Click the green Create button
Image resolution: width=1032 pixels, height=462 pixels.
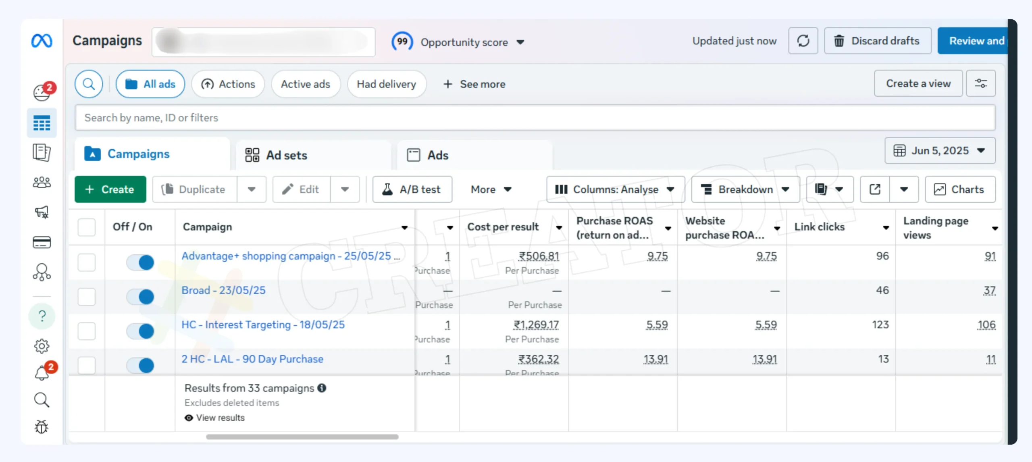point(110,189)
